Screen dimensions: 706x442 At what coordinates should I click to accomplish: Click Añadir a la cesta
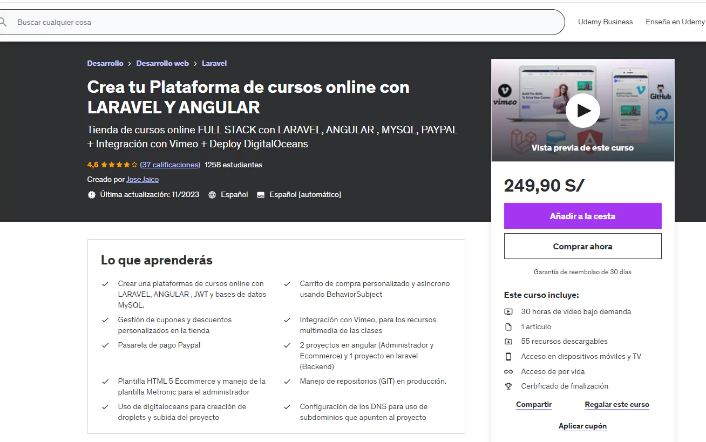(x=582, y=215)
